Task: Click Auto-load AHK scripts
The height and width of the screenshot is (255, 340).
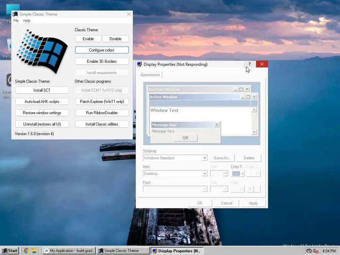Action: coord(42,102)
